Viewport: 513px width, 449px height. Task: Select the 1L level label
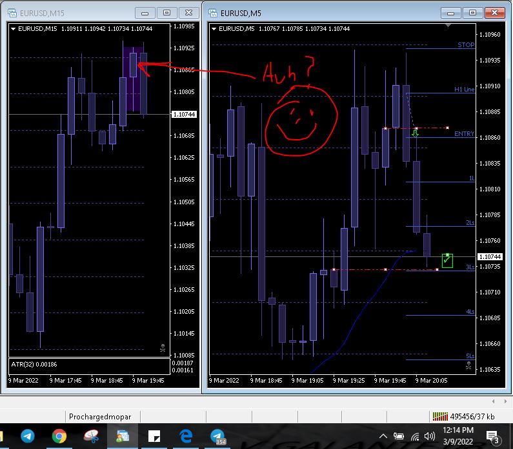click(x=472, y=178)
